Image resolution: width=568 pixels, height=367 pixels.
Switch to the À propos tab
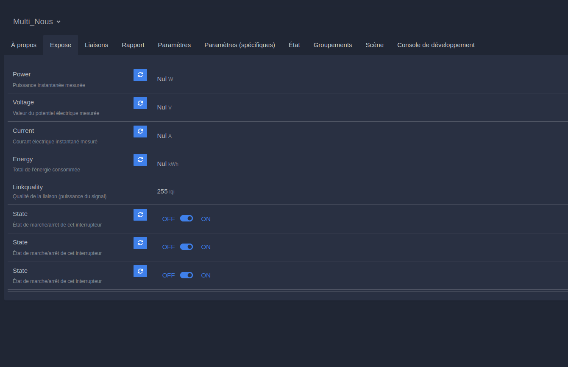coord(24,45)
